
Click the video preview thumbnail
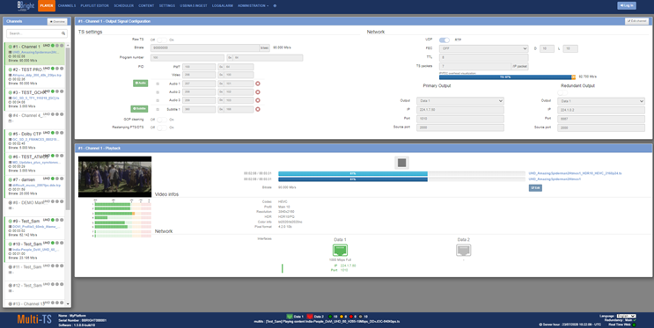point(114,177)
